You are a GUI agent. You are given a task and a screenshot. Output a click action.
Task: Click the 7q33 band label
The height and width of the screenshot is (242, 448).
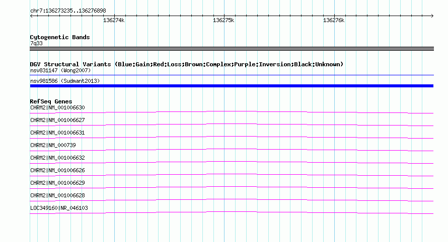point(36,43)
